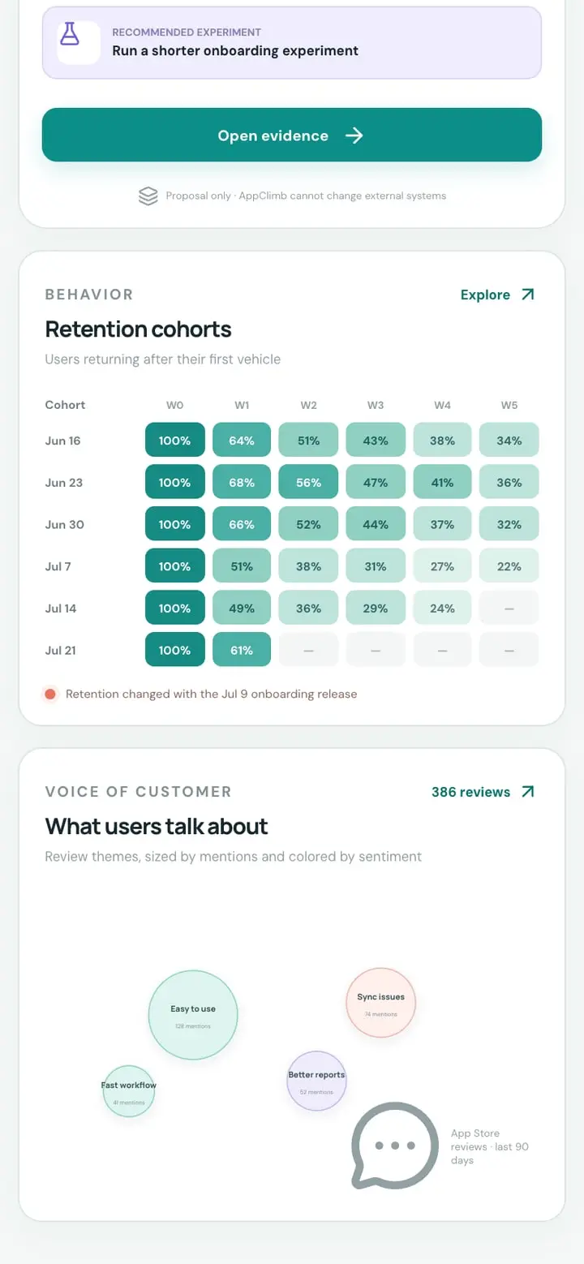Click the stacked layers proposal icon

pos(148,196)
